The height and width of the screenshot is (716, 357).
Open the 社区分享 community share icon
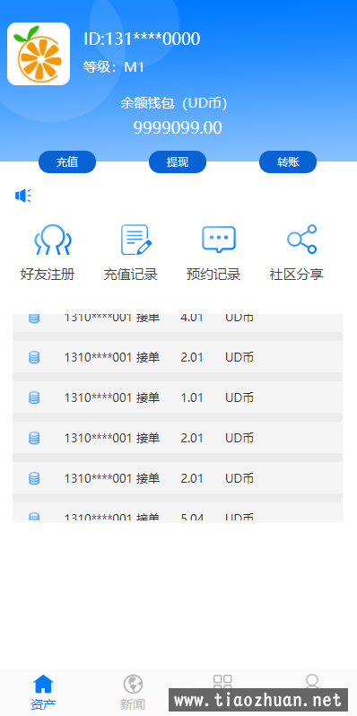point(301,240)
